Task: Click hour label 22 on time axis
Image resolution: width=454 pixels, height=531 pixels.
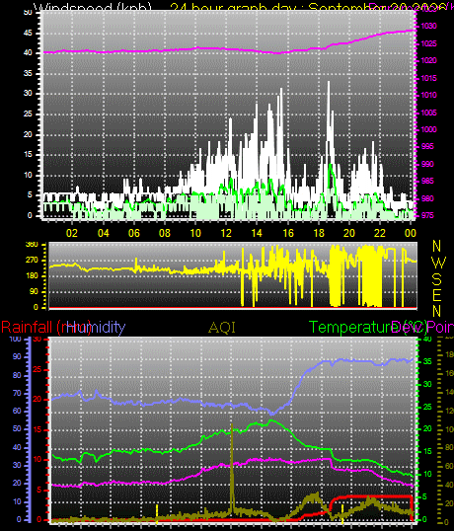Action: (x=380, y=233)
